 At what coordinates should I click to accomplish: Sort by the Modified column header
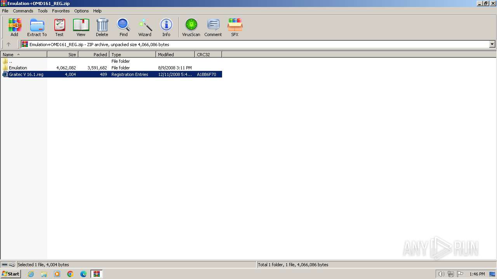pyautogui.click(x=176, y=55)
